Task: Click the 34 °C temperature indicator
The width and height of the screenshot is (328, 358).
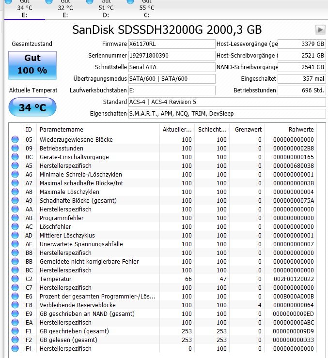Action: point(32,107)
